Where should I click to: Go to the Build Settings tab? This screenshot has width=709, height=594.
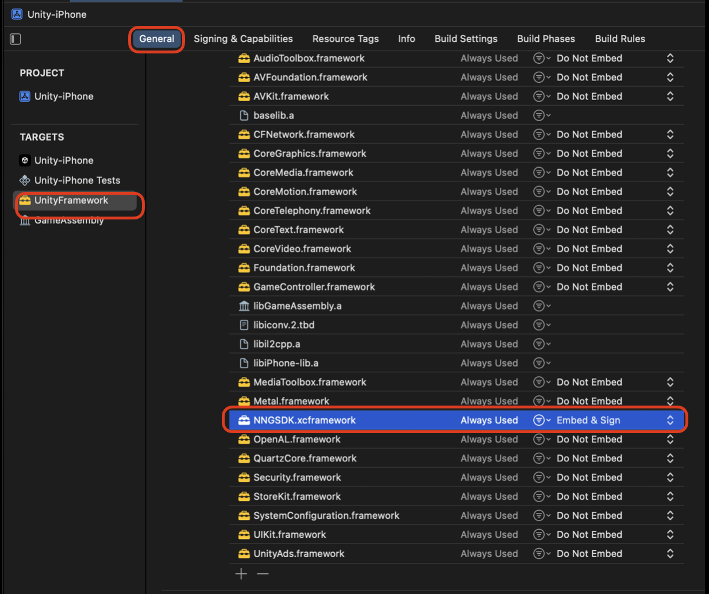click(466, 39)
